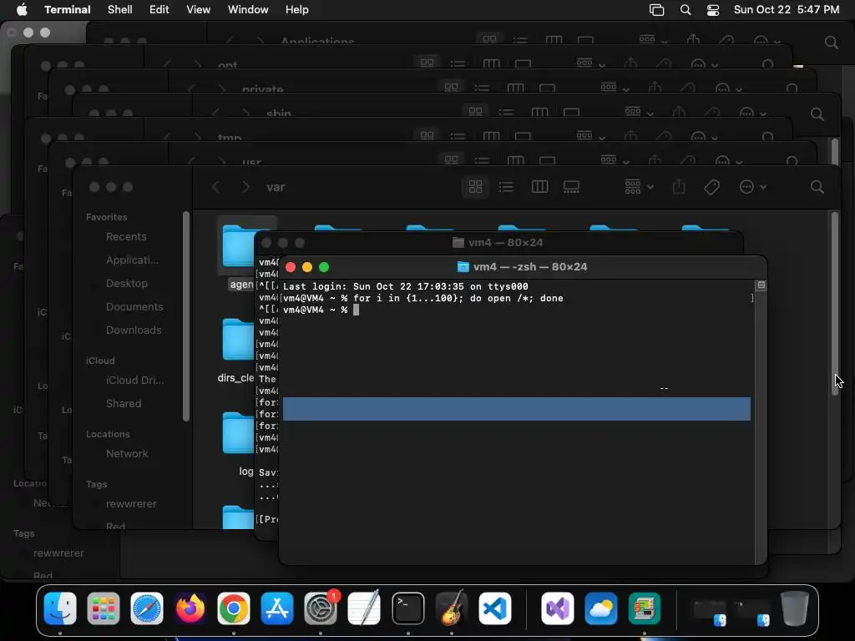The image size is (855, 641).
Task: Select Shared in var window sidebar
Action: (124, 404)
